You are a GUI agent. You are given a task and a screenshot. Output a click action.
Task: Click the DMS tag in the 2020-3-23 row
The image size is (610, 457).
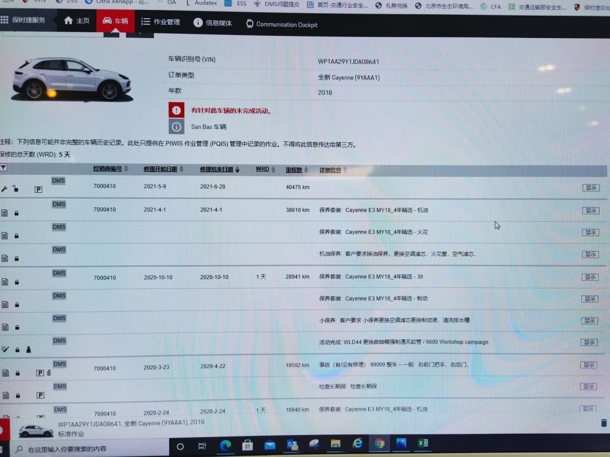pyautogui.click(x=60, y=364)
